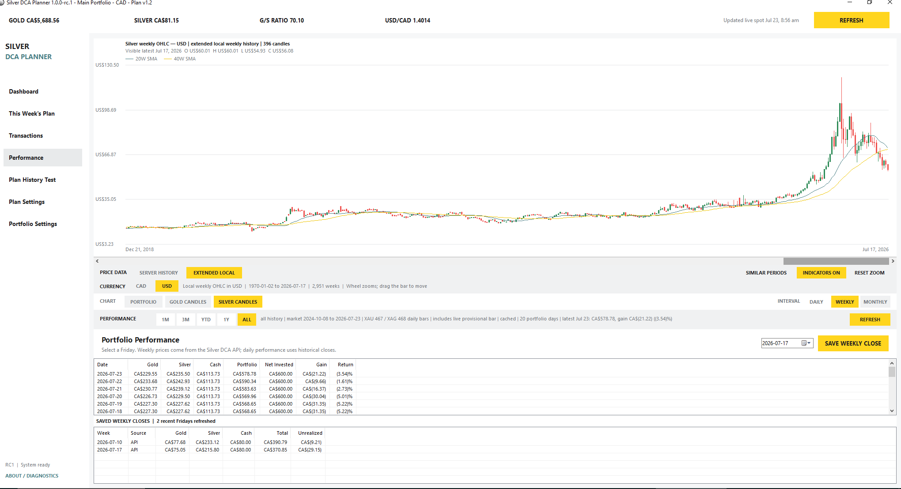This screenshot has width=901, height=489.
Task: Click performance table vertical scrollbar thumb
Action: (x=892, y=372)
